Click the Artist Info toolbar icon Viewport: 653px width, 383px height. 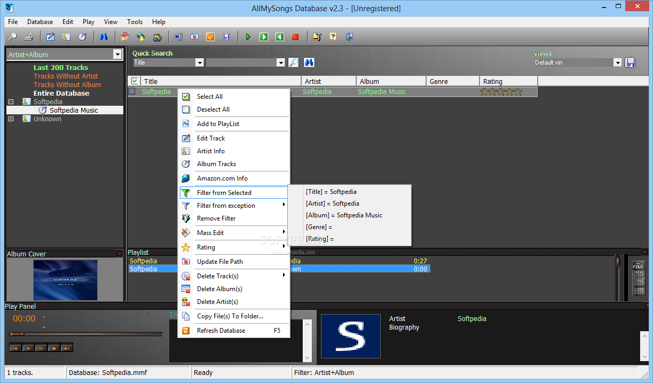(66, 37)
